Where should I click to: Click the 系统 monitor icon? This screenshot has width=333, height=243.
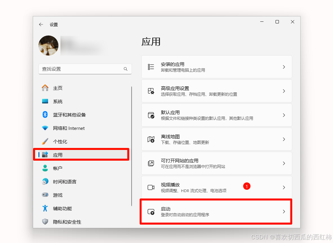(x=45, y=101)
